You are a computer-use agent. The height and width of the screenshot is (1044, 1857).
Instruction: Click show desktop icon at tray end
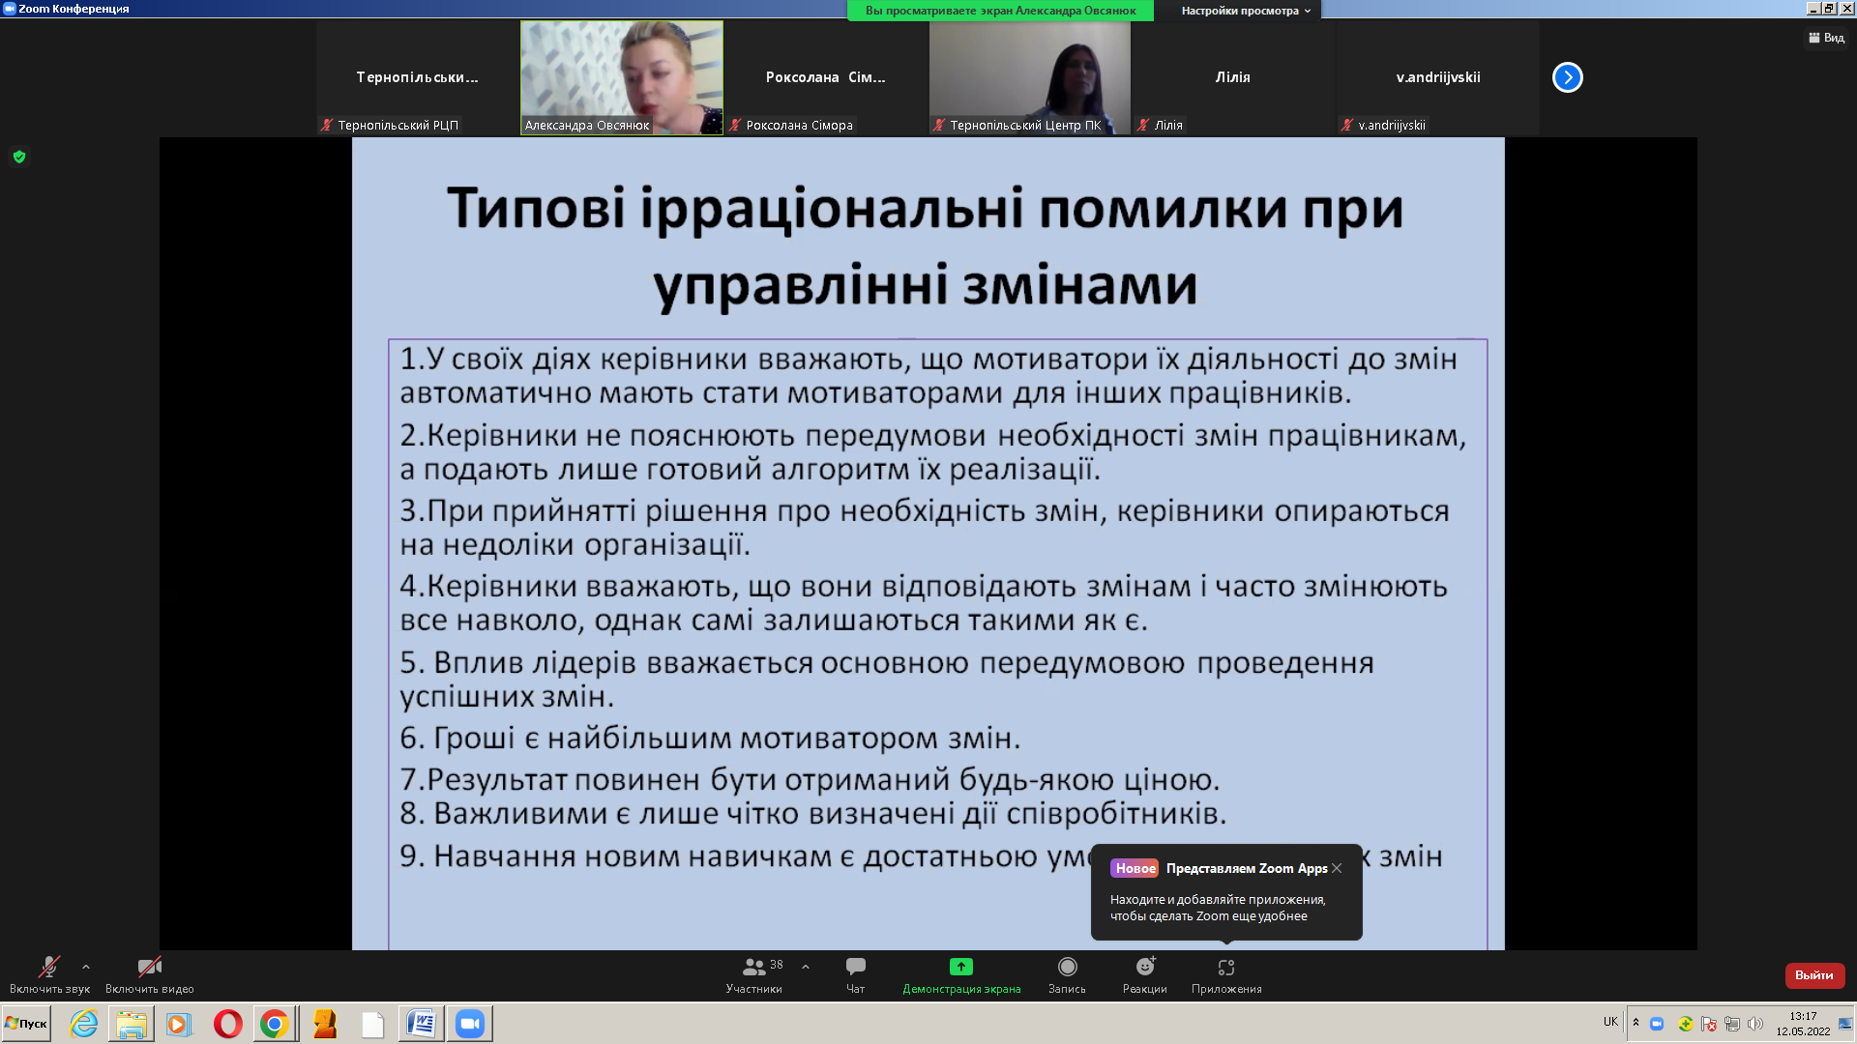point(1845,1024)
